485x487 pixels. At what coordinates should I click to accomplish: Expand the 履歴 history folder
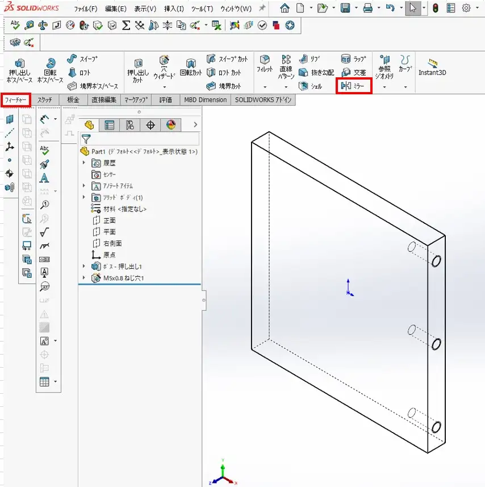84,163
